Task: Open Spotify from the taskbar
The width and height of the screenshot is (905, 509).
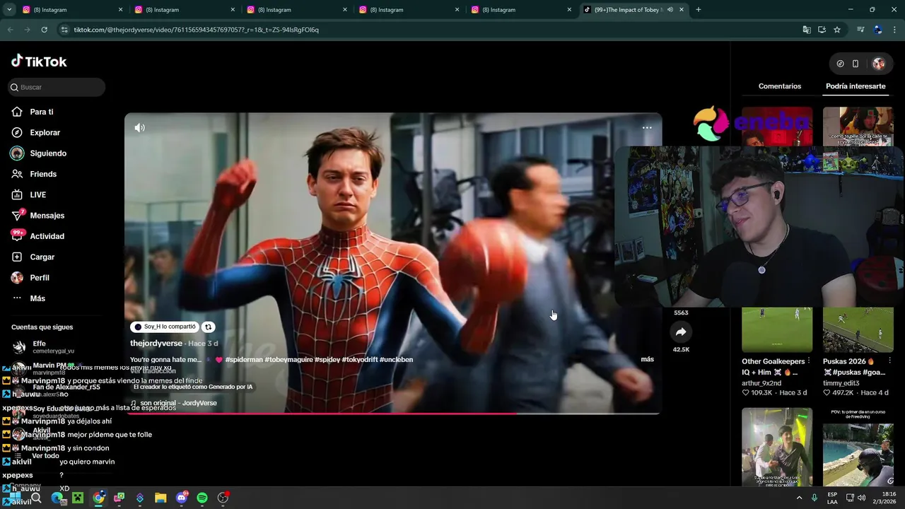Action: (x=202, y=498)
